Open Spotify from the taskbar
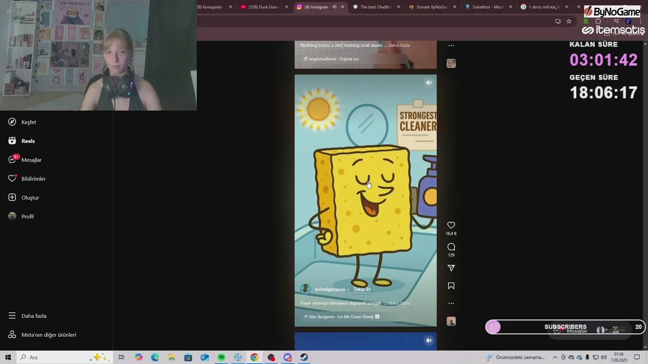 pos(221,357)
